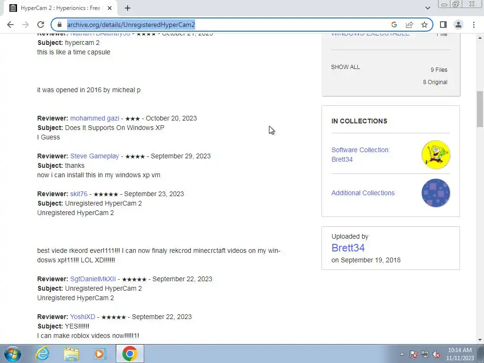484x363 pixels.
Task: Click the IN COLLECTIONS heading
Action: (359, 121)
